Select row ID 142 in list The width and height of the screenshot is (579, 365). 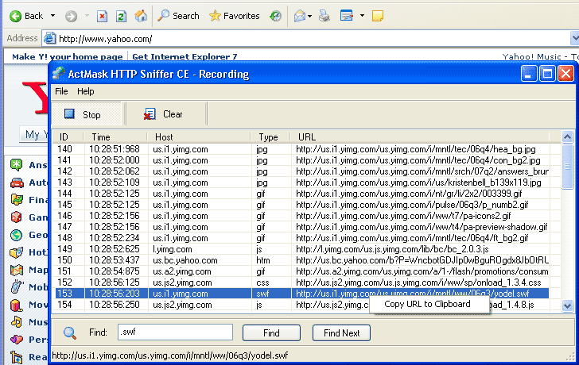tap(302, 171)
